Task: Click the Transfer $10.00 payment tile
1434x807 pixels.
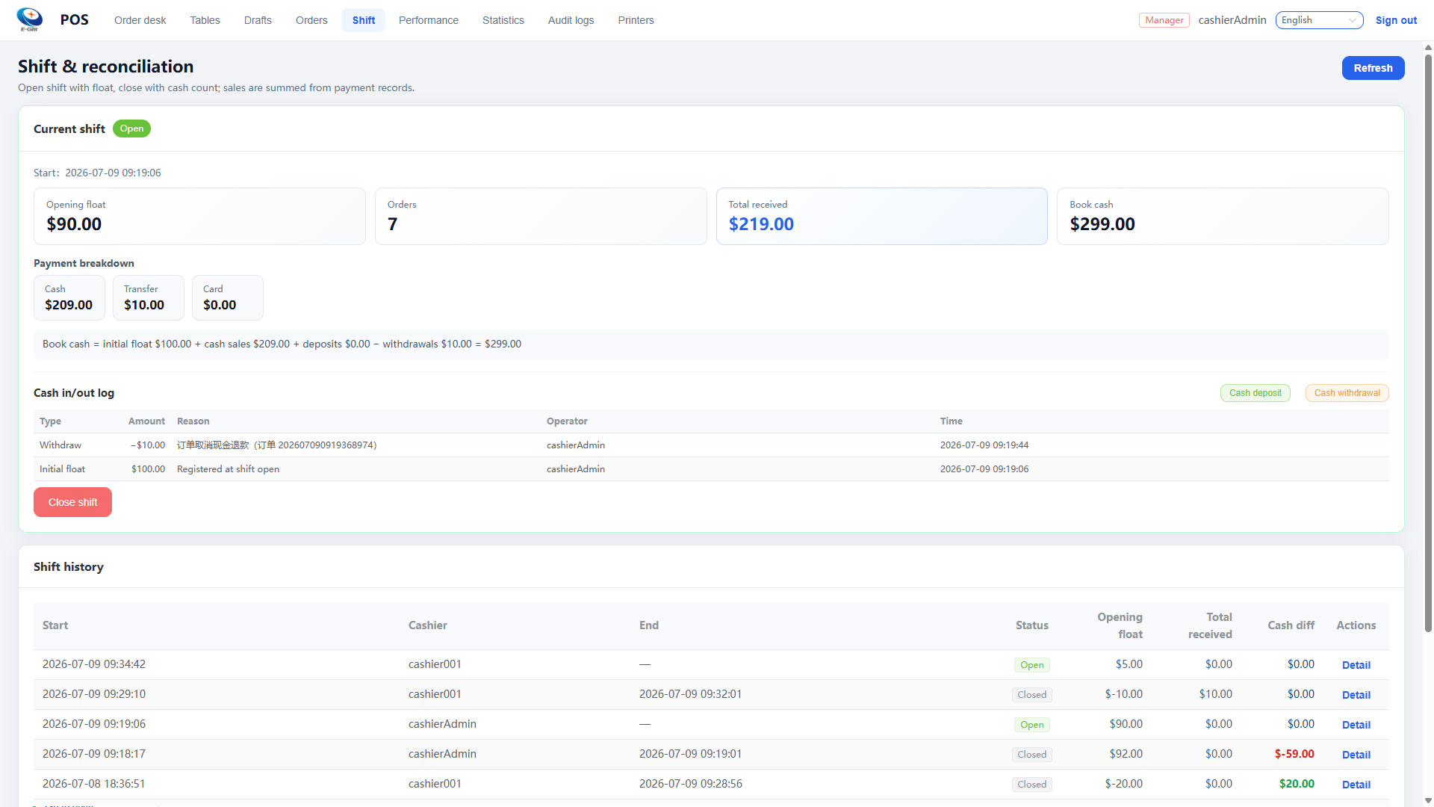Action: (x=148, y=297)
